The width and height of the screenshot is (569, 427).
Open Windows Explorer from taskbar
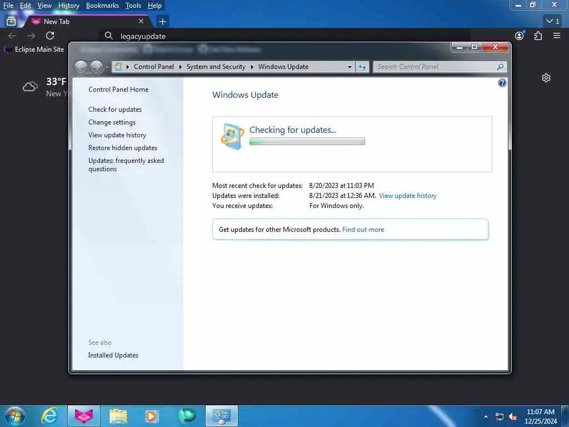click(118, 416)
